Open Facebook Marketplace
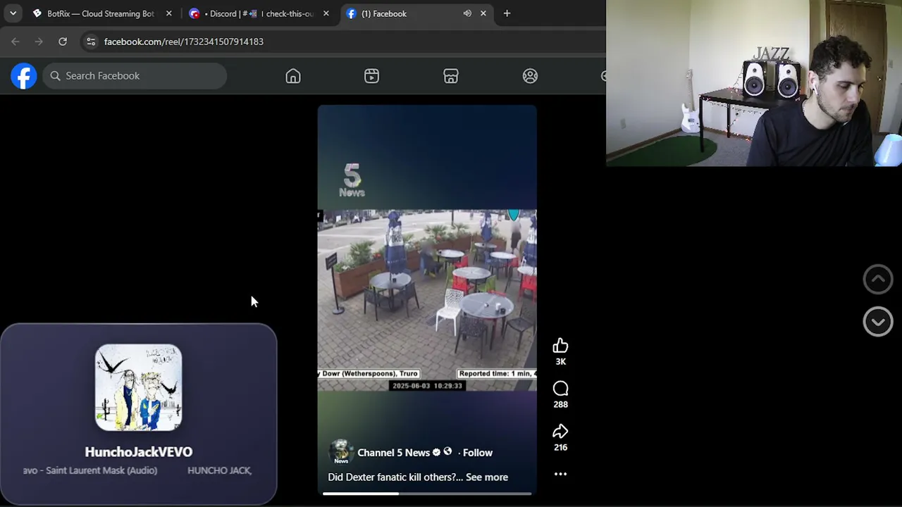902x507 pixels. click(451, 76)
